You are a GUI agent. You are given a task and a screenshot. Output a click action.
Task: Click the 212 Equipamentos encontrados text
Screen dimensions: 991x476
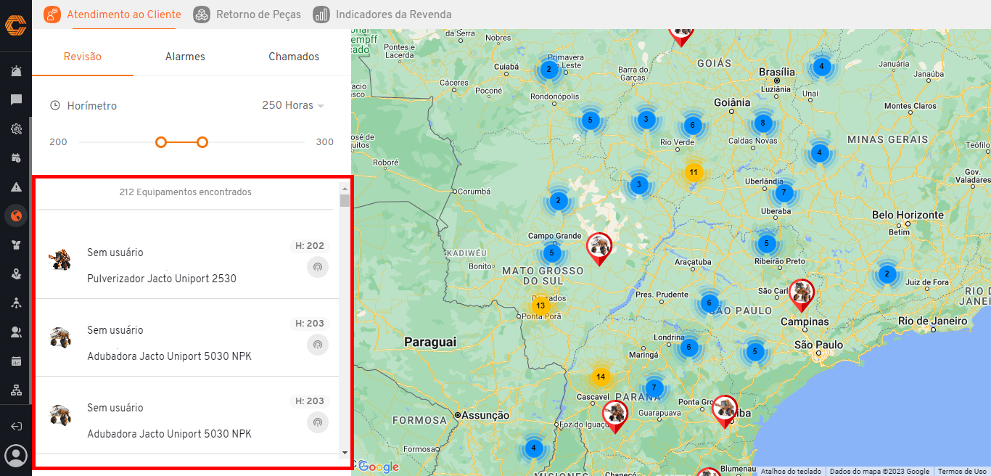pyautogui.click(x=186, y=192)
